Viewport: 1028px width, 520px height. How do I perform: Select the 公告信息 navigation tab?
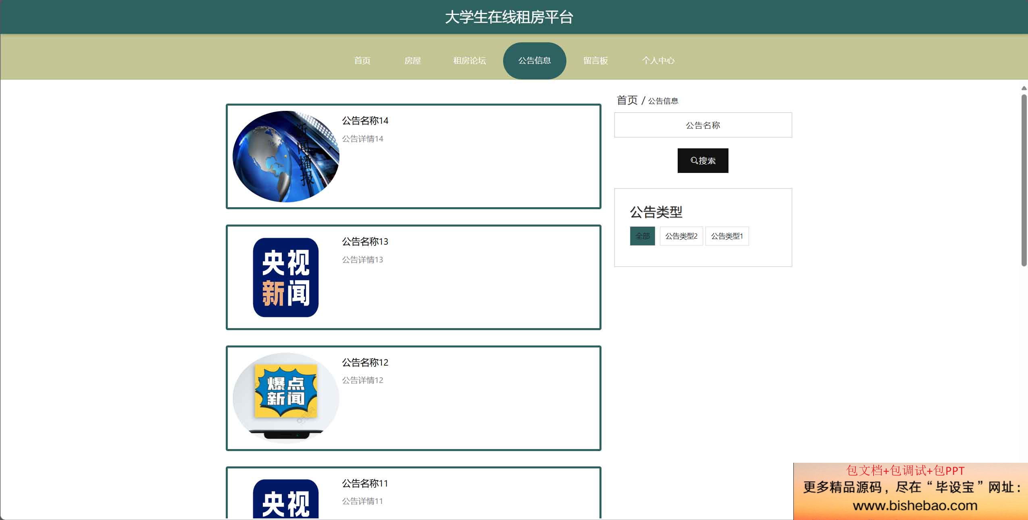tap(535, 60)
